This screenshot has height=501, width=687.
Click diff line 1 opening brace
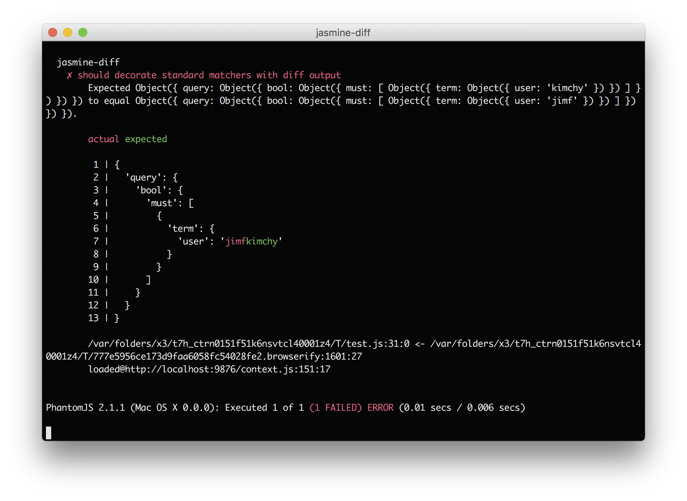(x=117, y=165)
